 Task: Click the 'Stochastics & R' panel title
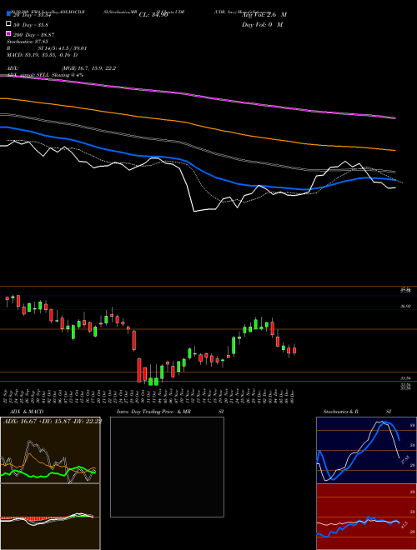click(341, 412)
